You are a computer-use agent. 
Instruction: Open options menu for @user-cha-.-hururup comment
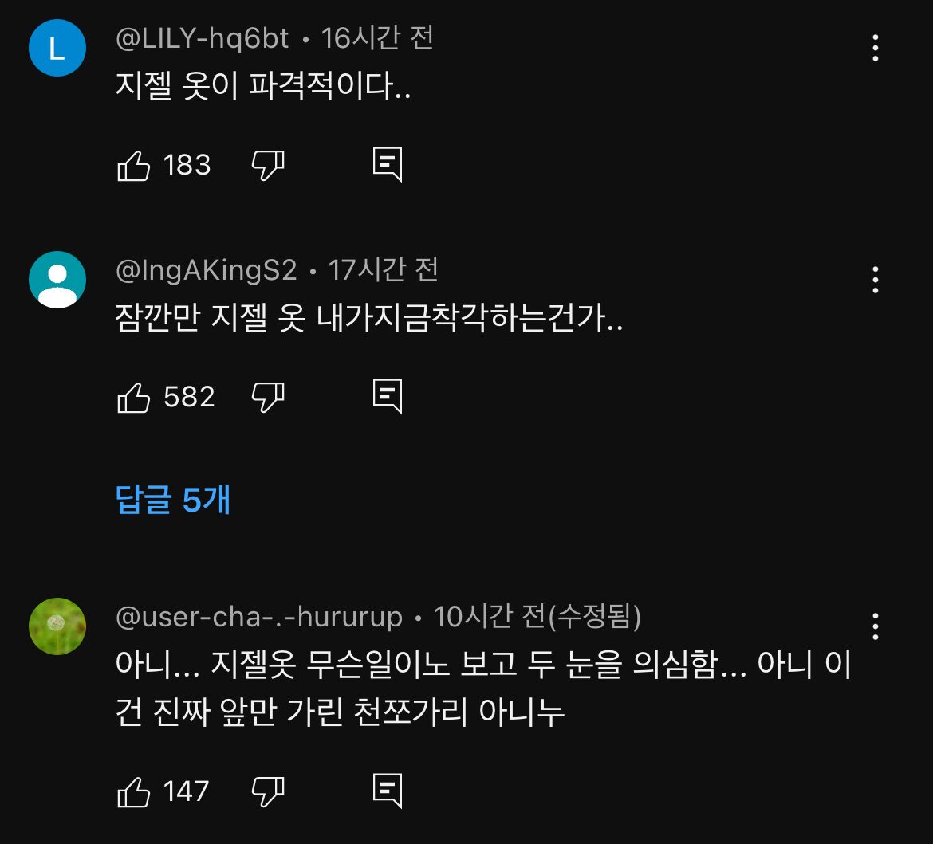pyautogui.click(x=875, y=626)
